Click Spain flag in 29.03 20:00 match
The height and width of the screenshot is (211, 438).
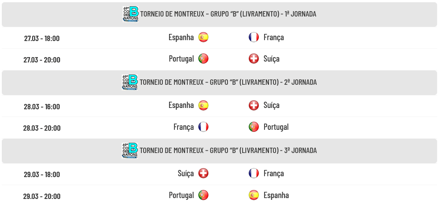254,195
